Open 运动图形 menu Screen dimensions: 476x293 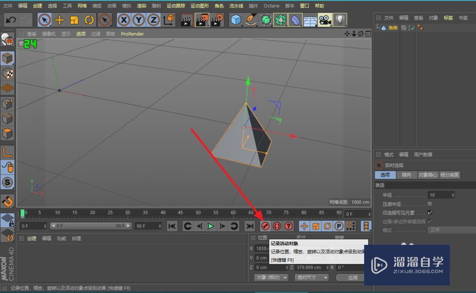(200, 6)
